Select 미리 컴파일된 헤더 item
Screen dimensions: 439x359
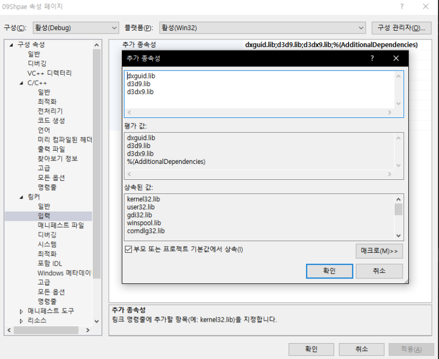(x=65, y=140)
